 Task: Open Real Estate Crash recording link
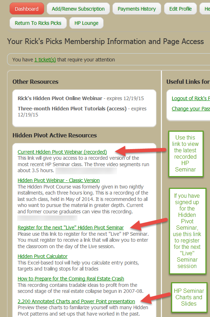71,279
